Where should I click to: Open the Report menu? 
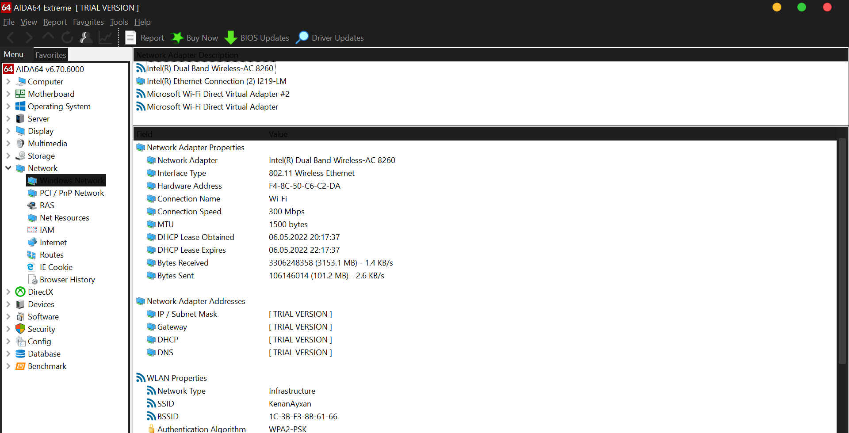(x=55, y=22)
